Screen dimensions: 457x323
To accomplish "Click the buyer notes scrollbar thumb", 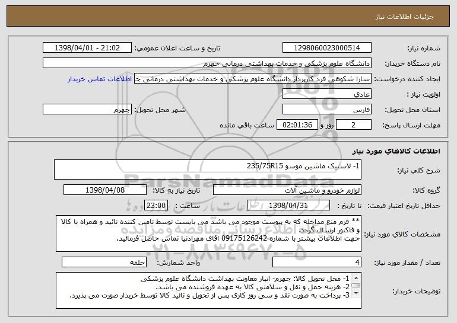I will point(356,286).
